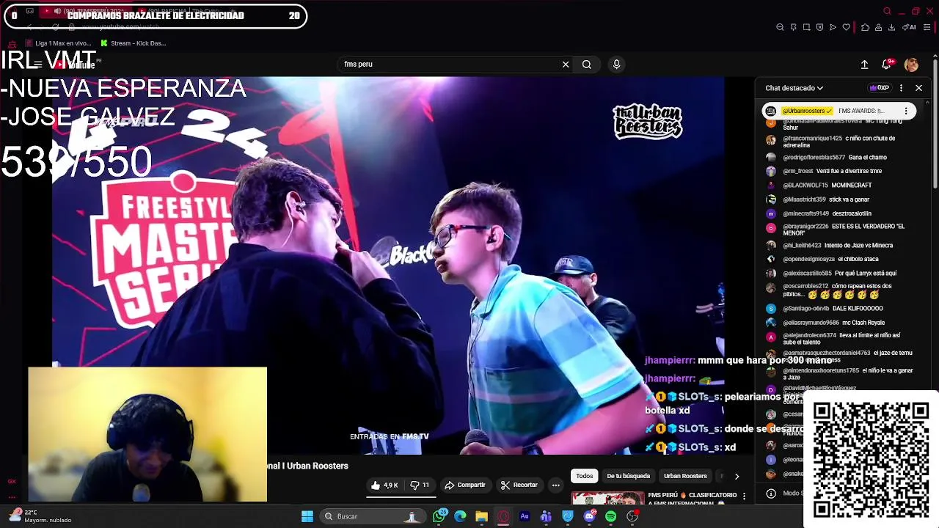Viewport: 939px width, 528px height.
Task: Open Adobe Audition from the taskbar
Action: coord(525,516)
